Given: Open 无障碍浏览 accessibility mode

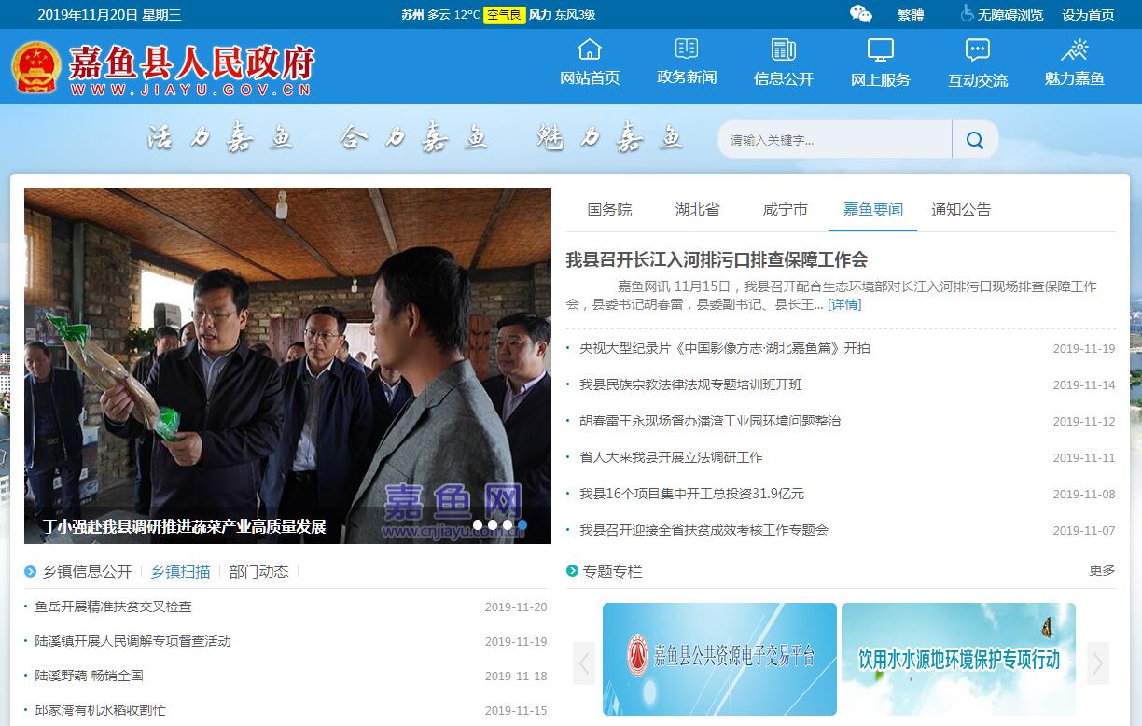Looking at the screenshot, I should coord(1002,15).
